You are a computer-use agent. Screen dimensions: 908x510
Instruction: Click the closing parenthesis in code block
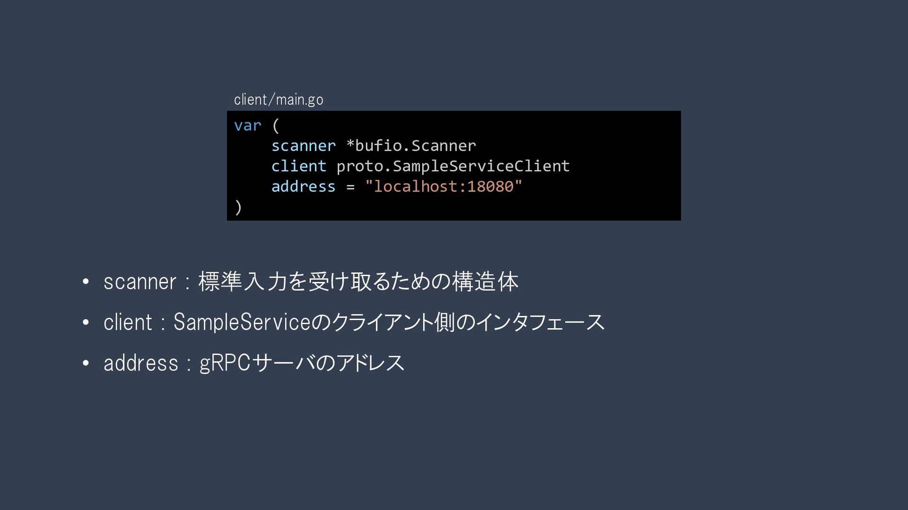tap(238, 207)
